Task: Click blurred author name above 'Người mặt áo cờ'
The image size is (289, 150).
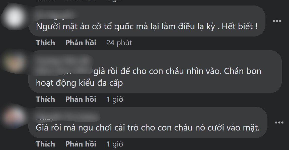Action: coord(55,15)
